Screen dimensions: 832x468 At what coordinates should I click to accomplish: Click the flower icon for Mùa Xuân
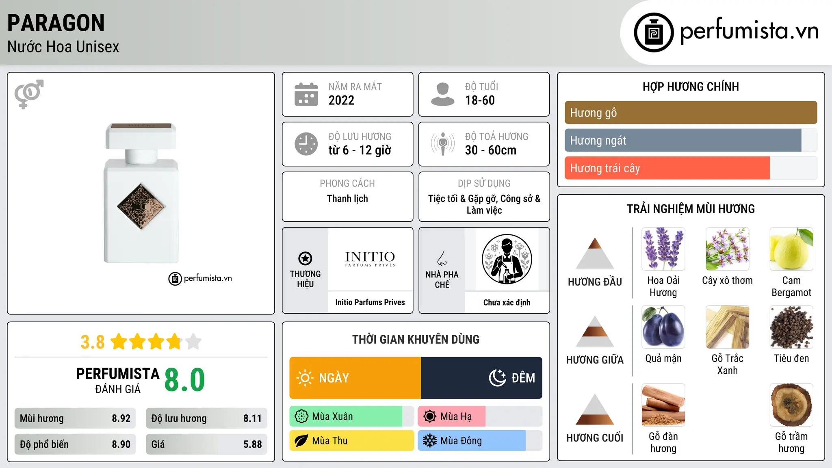click(301, 416)
